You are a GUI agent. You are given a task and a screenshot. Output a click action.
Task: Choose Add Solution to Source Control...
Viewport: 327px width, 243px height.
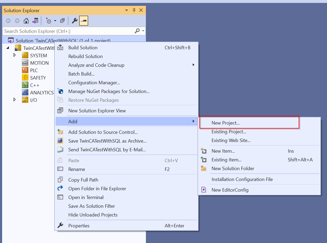pos(126,132)
